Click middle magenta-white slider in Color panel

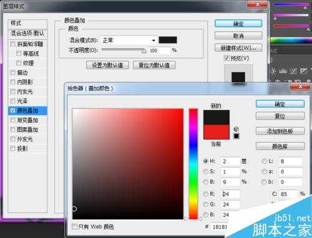coord(291,16)
